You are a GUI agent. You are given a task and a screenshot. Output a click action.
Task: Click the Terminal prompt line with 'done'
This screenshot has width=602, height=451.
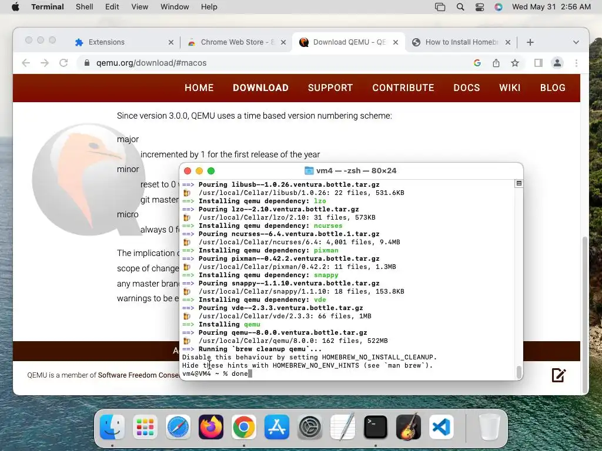pyautogui.click(x=218, y=373)
